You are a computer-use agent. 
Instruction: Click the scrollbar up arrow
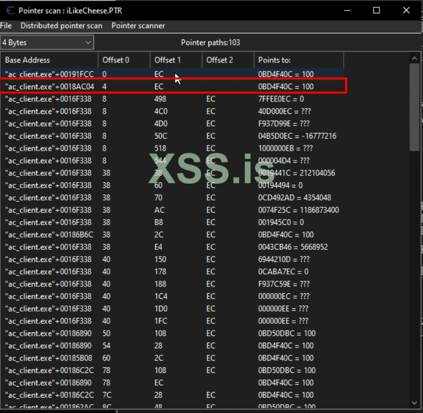click(x=415, y=58)
